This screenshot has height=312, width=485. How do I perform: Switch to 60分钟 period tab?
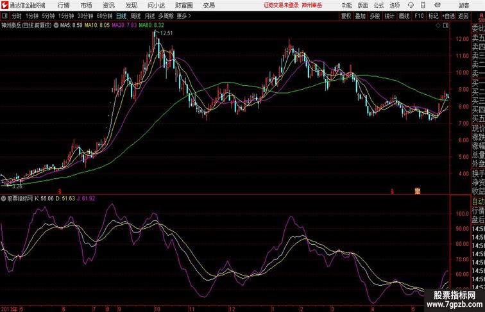(105, 16)
